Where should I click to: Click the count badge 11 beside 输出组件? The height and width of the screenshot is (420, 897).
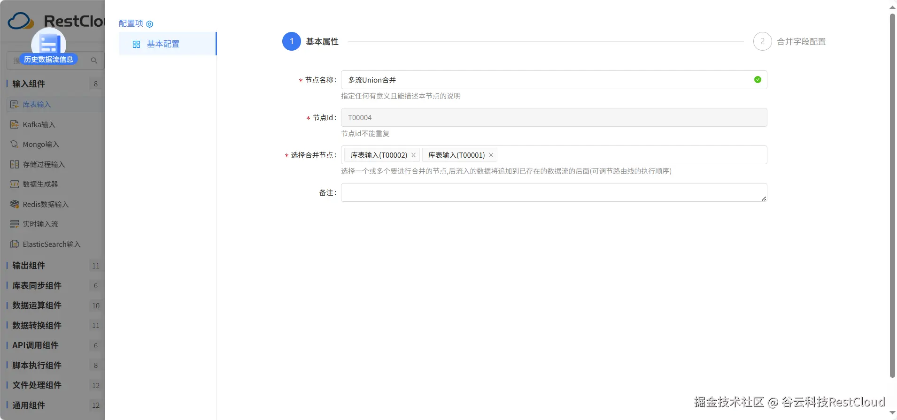[x=96, y=266]
